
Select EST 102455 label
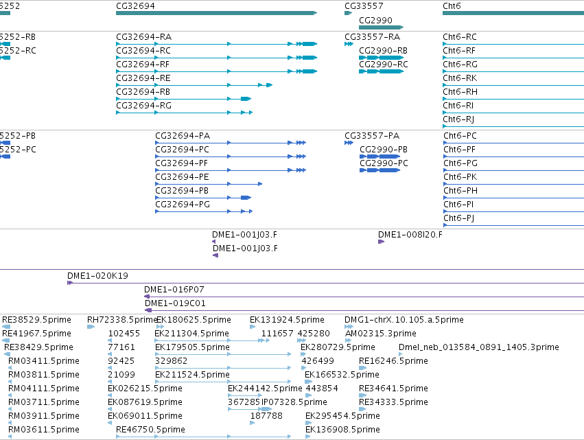(124, 334)
